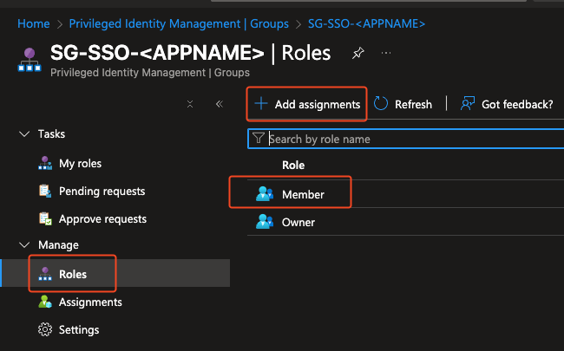Image resolution: width=564 pixels, height=351 pixels.
Task: Click the Add assignments button
Action: pos(307,104)
